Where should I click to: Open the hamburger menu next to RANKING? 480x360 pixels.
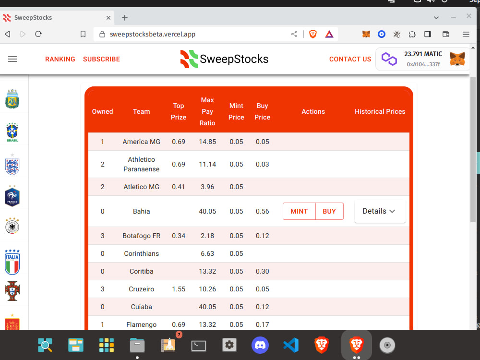[12, 59]
